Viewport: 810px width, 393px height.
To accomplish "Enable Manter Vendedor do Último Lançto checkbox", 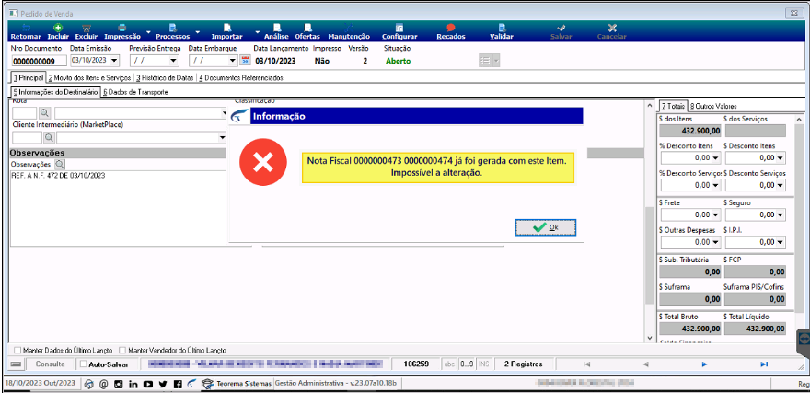I will [x=122, y=350].
